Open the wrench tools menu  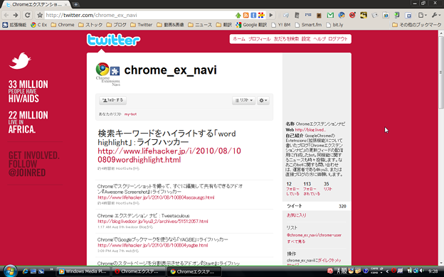click(435, 15)
